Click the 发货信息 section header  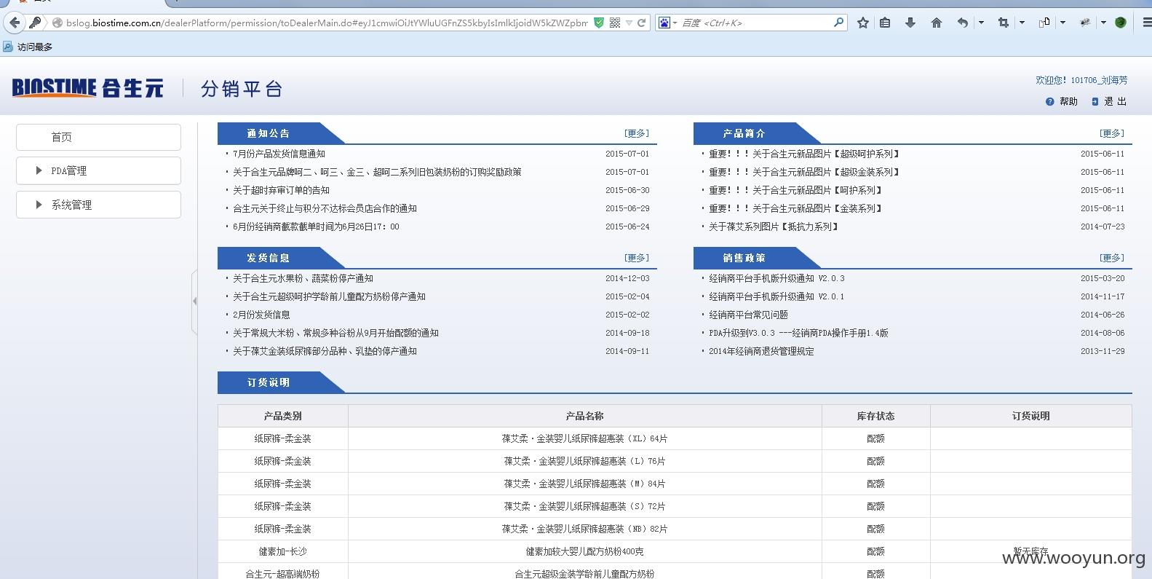(268, 258)
